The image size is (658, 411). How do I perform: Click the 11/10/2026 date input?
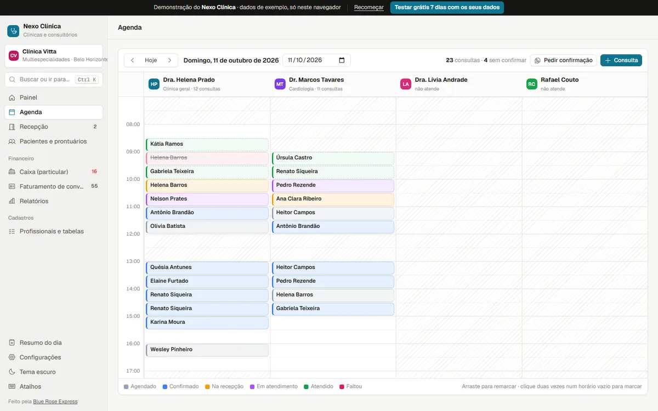pyautogui.click(x=316, y=60)
